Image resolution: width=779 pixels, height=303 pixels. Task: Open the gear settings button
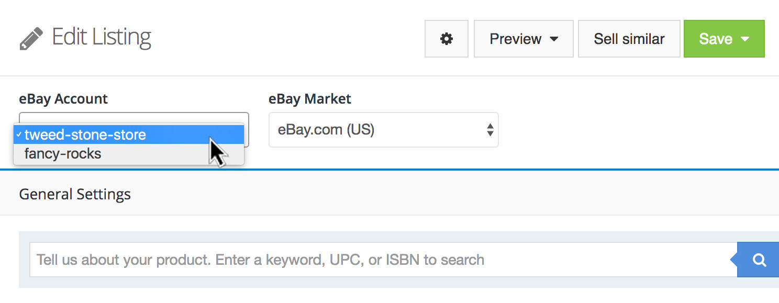tap(446, 39)
